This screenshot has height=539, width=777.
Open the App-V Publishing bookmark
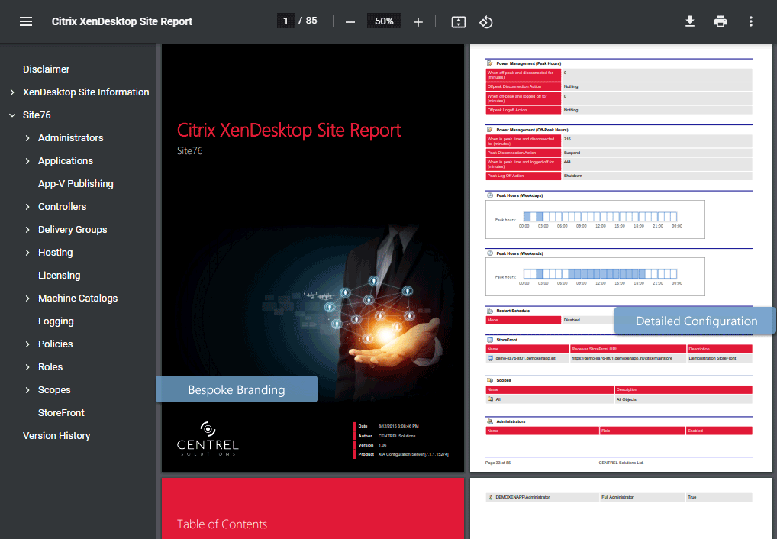click(x=76, y=183)
